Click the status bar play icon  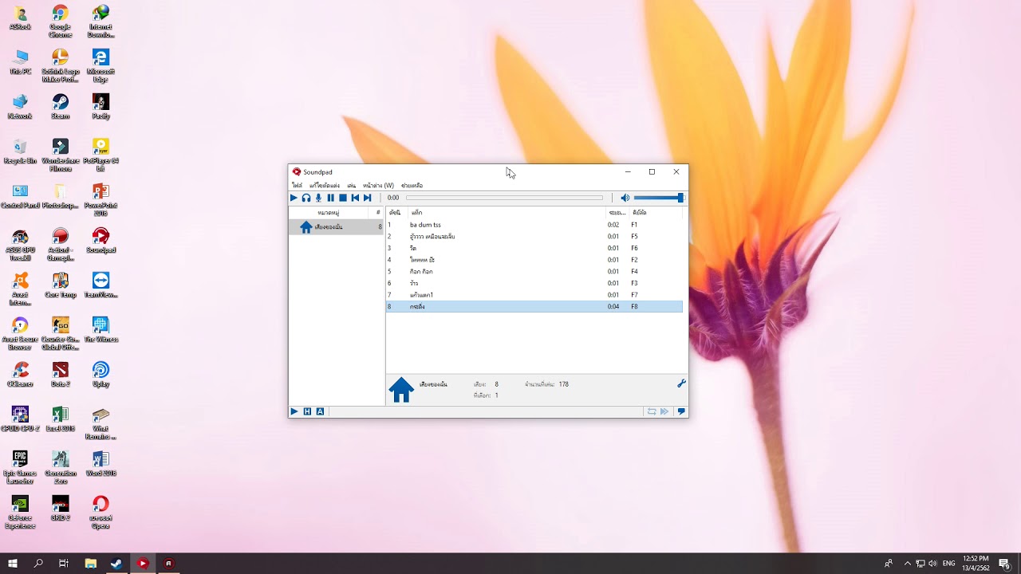(294, 411)
